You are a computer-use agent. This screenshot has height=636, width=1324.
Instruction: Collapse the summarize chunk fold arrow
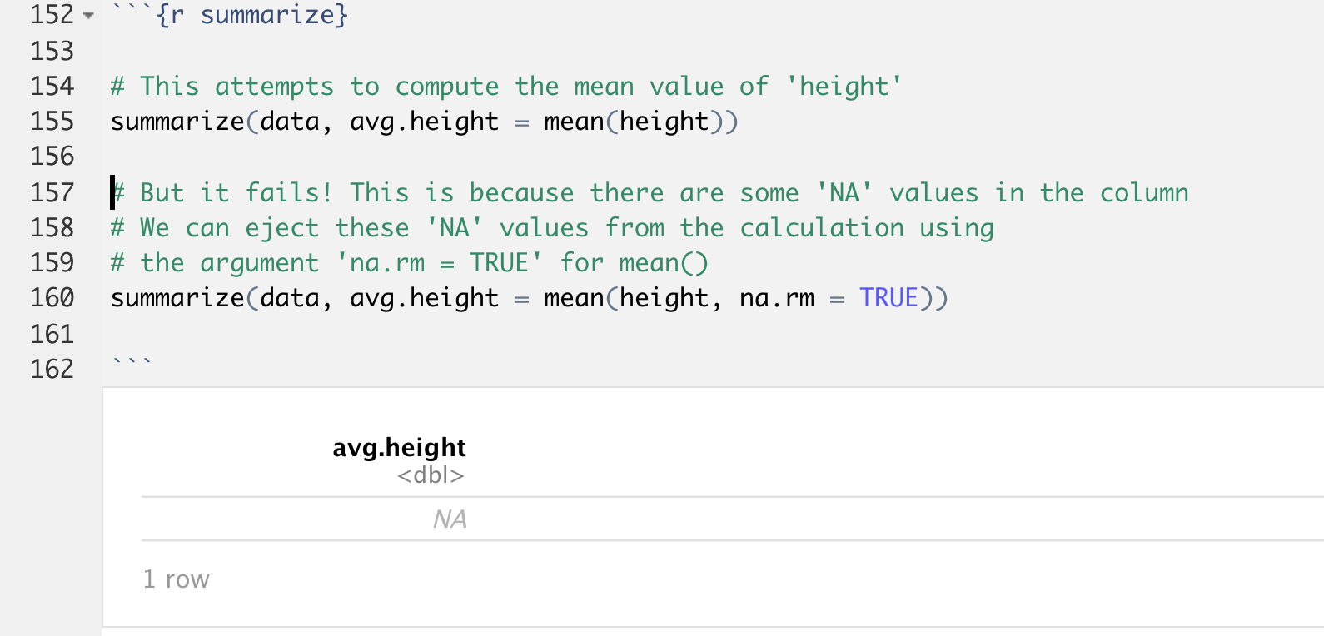point(88,16)
